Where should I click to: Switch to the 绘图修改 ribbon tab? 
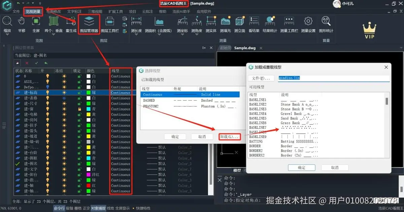pyautogui.click(x=54, y=11)
